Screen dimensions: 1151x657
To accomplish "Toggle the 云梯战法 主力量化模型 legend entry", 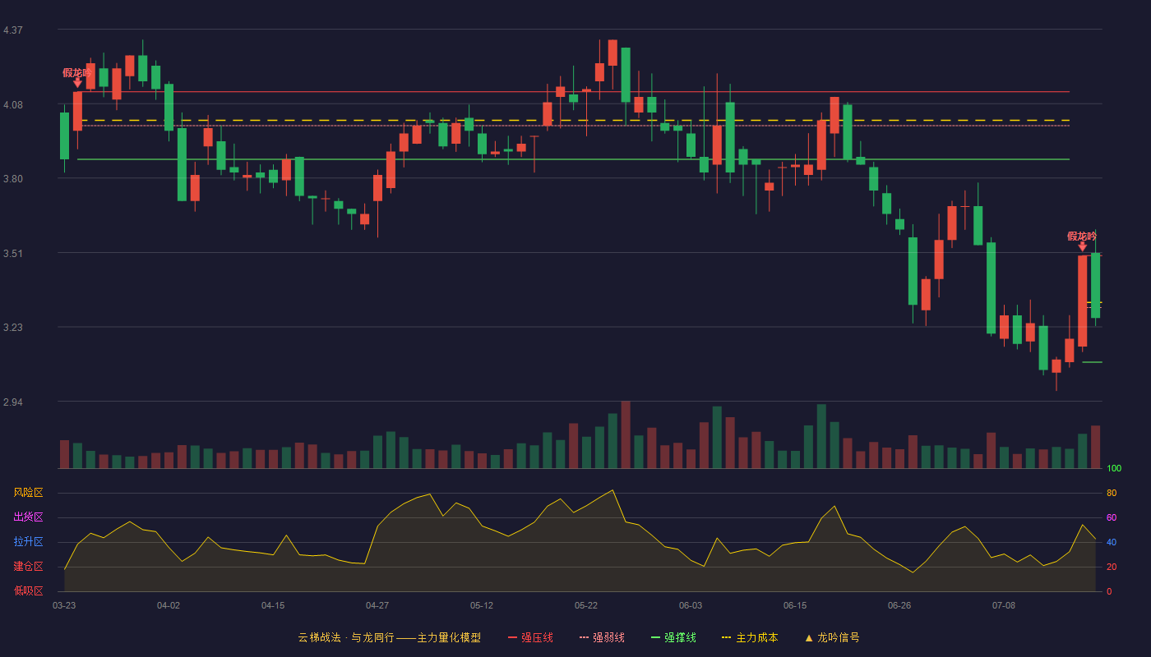I will pos(389,637).
